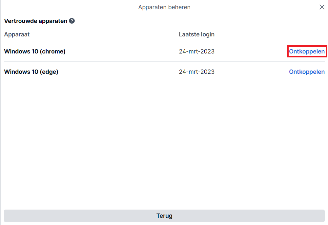The height and width of the screenshot is (225, 328).
Task: Return to the previous screen via Terug
Action: coord(164,216)
